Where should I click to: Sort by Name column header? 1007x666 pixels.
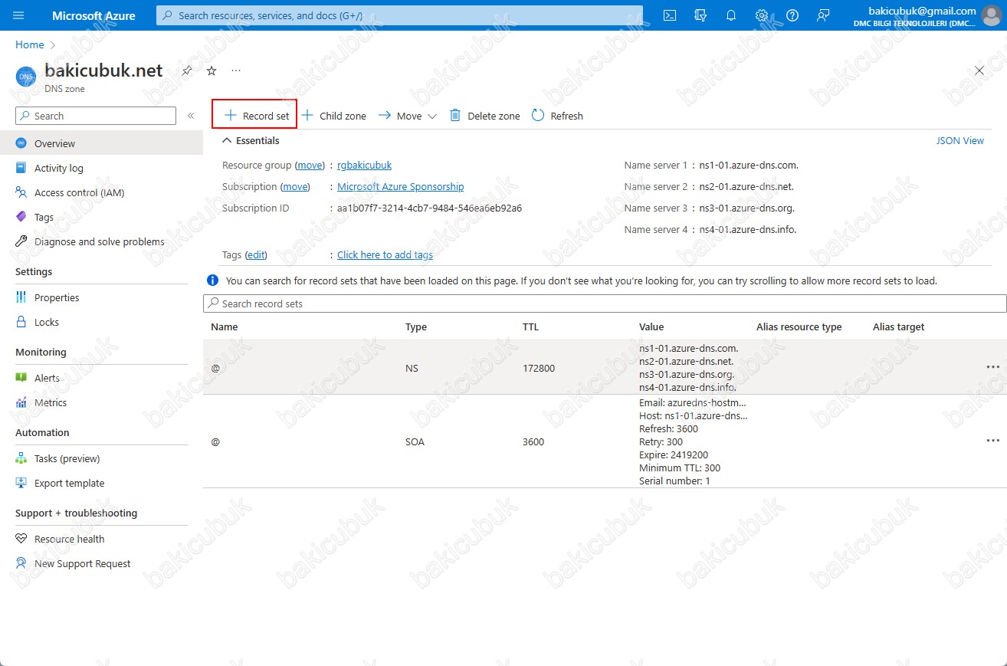225,326
